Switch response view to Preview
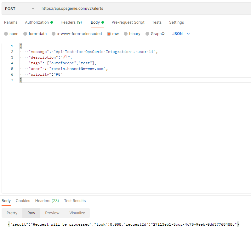 coord(52,213)
